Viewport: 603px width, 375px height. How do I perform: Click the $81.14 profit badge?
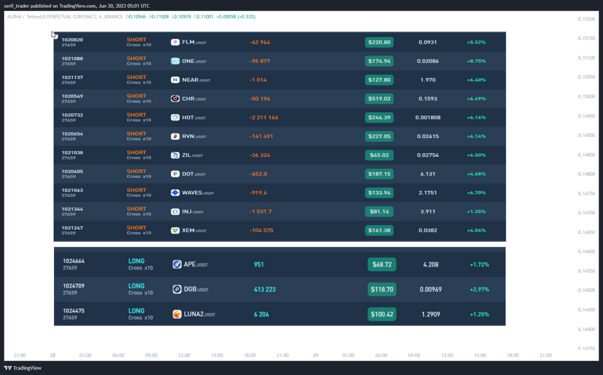click(x=379, y=212)
